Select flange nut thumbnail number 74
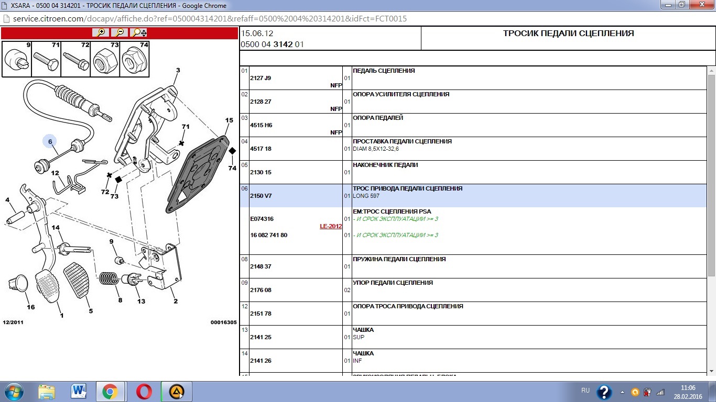This screenshot has width=716, height=402. (135, 59)
